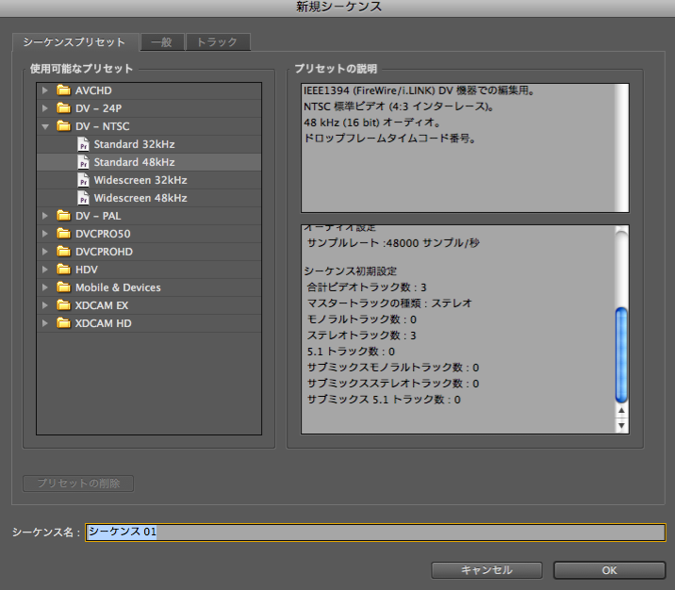Click the up arrow of the settings scrollbar
Screen dimensions: 675x590
coord(621,411)
